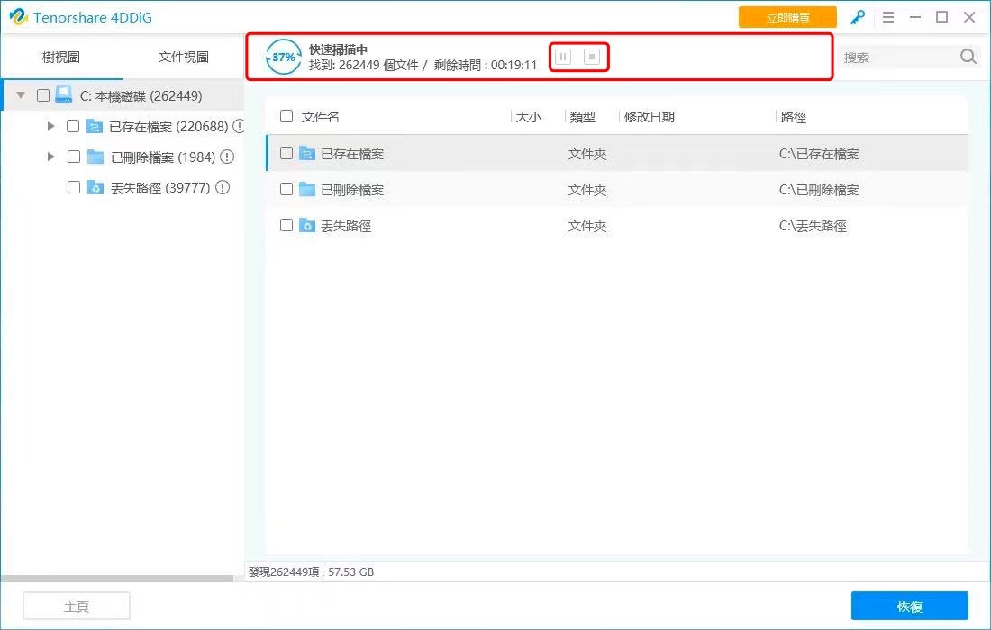Click the 立即購買 buy button
Screen dimensions: 991x630
[x=787, y=17]
